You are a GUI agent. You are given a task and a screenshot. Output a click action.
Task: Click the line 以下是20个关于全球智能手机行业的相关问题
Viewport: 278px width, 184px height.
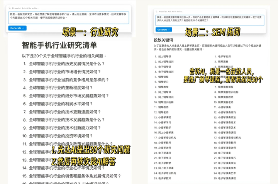tap(64, 56)
